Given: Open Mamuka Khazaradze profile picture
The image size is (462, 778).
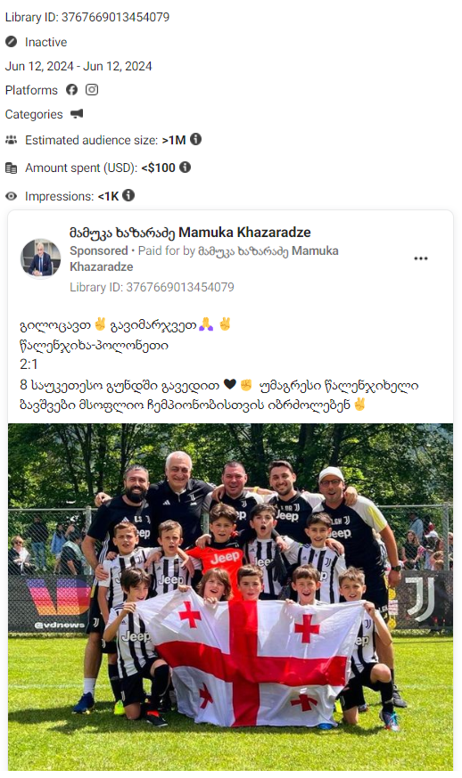Looking at the screenshot, I should 40,258.
